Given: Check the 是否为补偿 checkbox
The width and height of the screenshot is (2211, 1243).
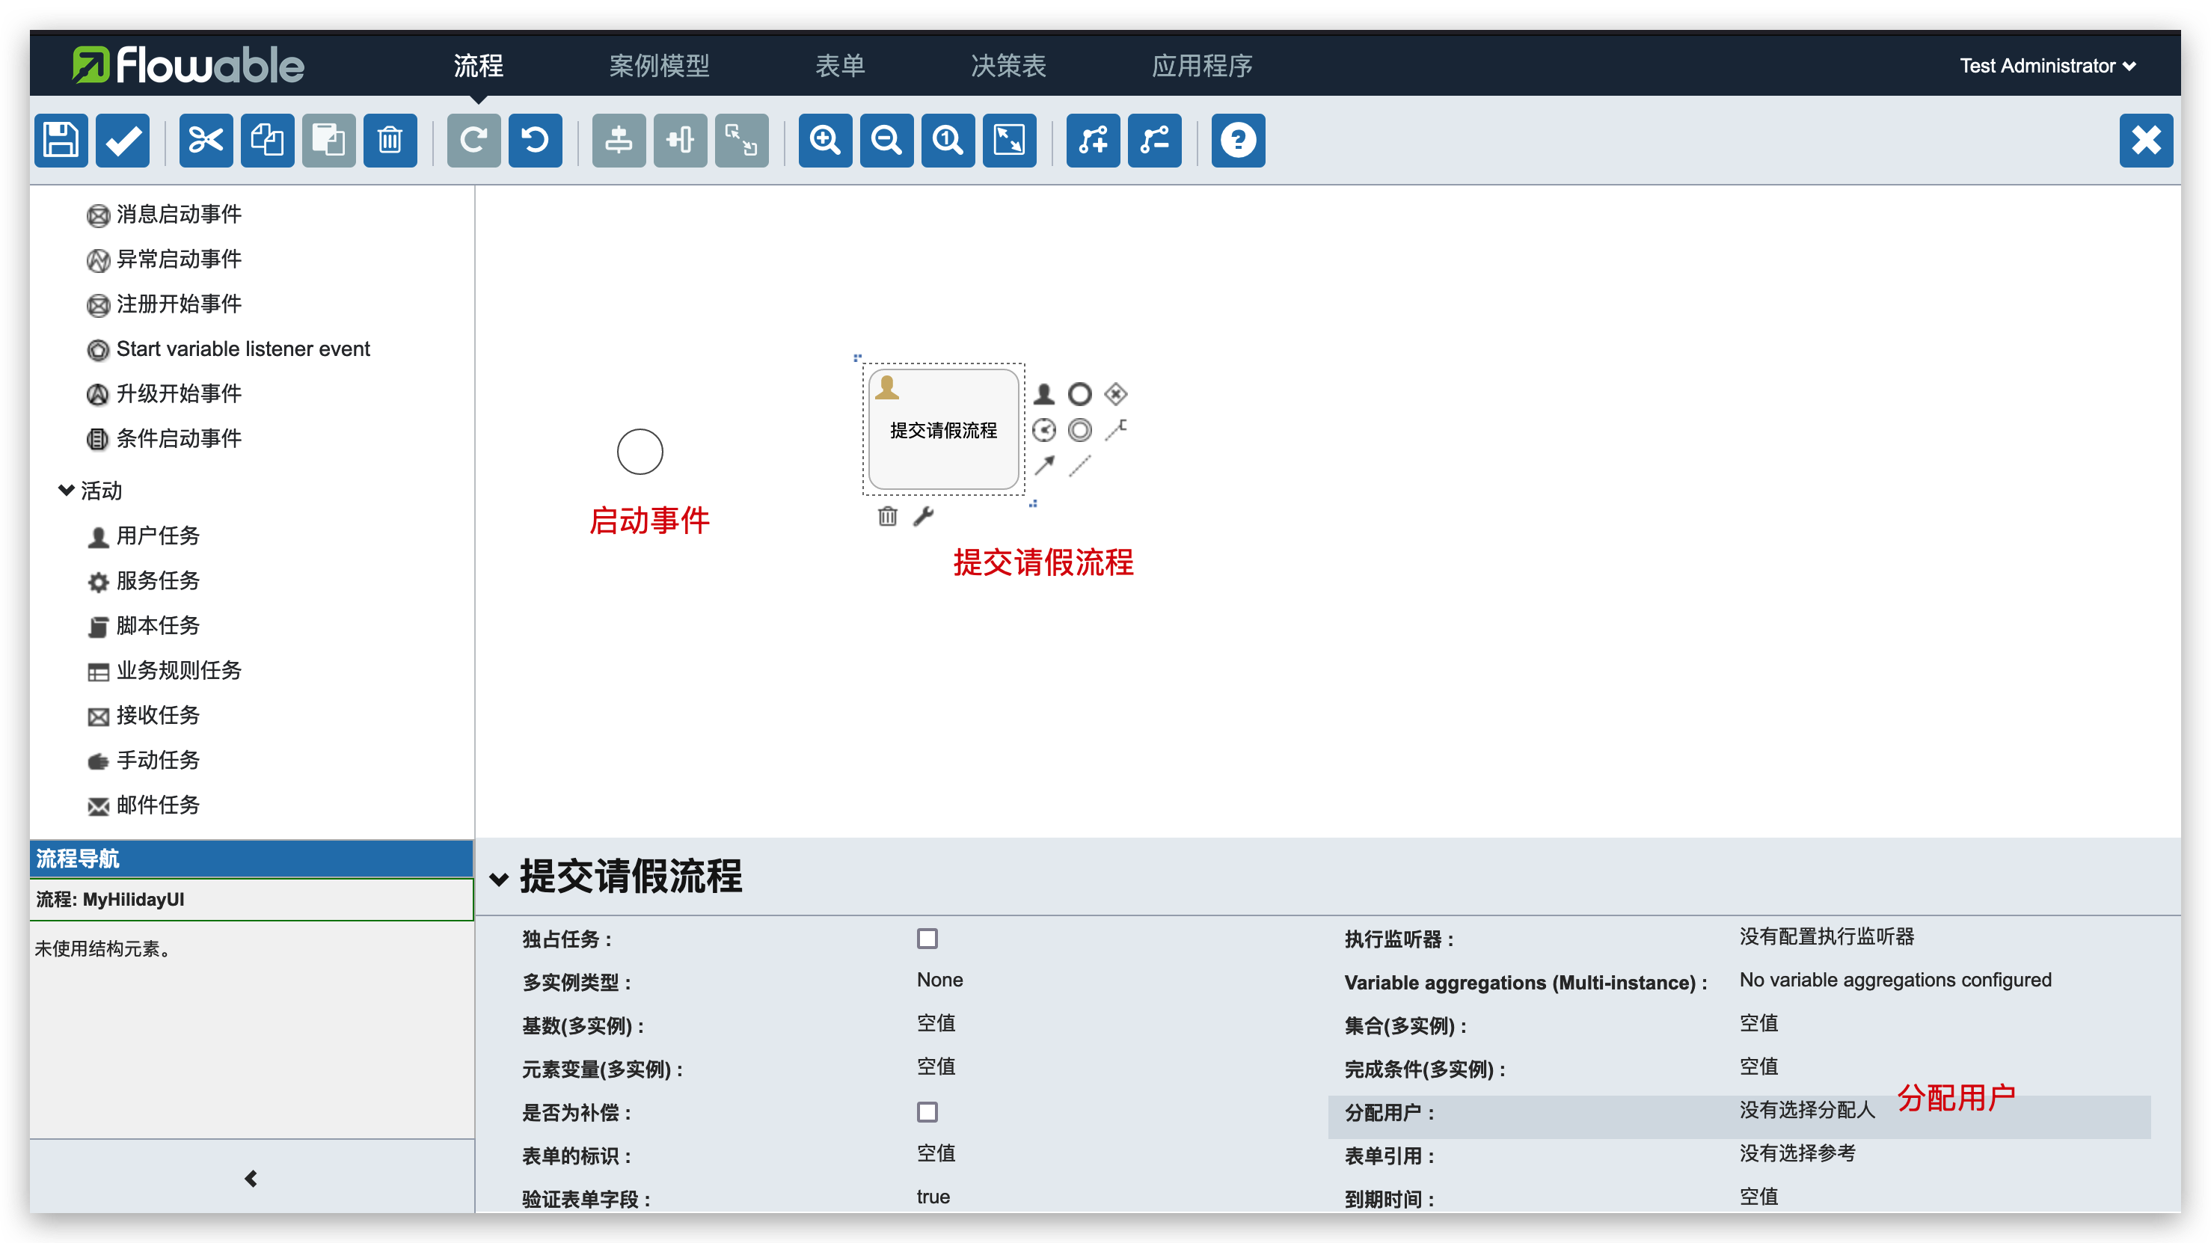Looking at the screenshot, I should [927, 1111].
